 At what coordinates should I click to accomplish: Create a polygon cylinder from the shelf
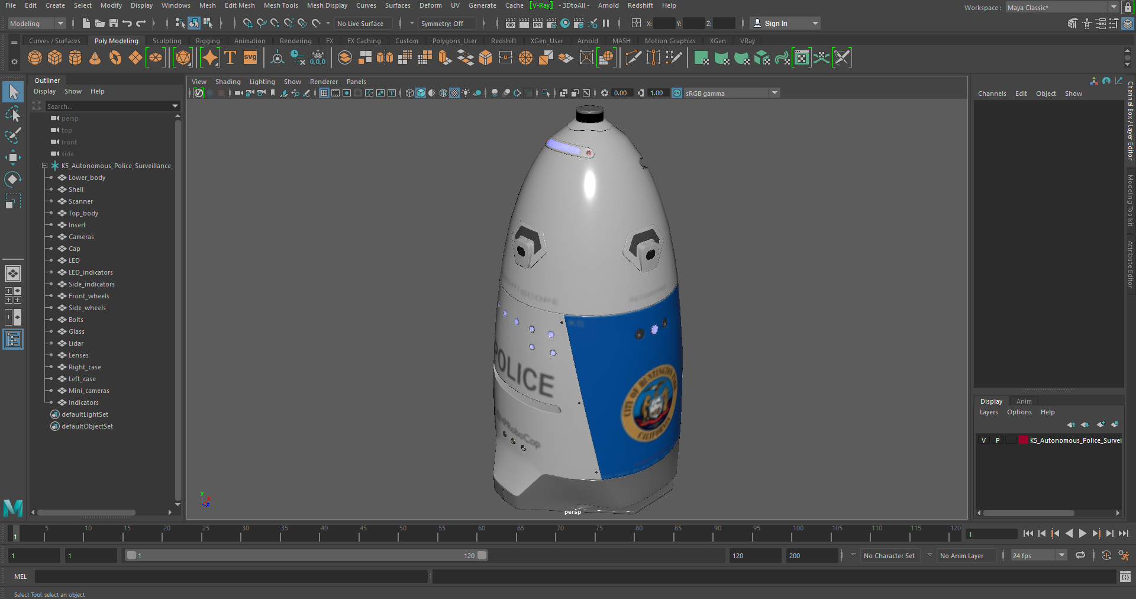click(75, 57)
